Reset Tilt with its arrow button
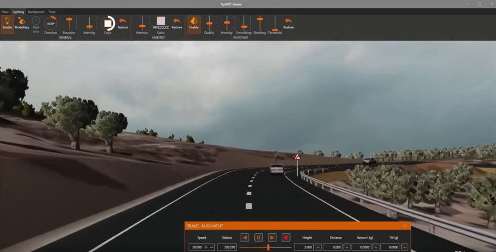Screen dimensions: 496x252 [x=405, y=247]
